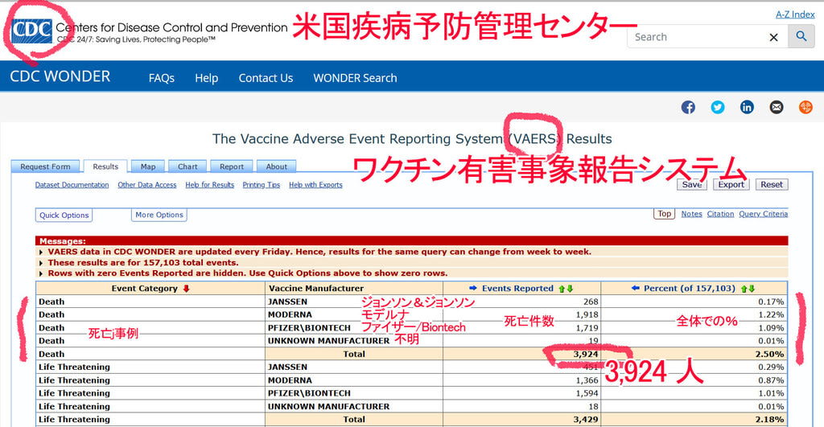
Task: Open the About tab
Action: click(x=277, y=166)
